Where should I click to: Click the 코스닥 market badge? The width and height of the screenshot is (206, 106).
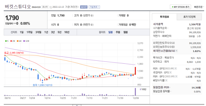(x=45, y=7)
